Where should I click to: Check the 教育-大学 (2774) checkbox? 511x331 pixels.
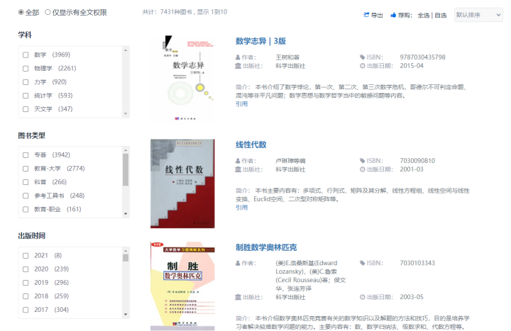(26, 169)
